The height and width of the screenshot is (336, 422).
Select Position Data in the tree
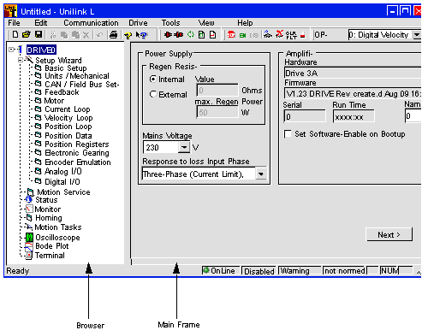(68, 136)
